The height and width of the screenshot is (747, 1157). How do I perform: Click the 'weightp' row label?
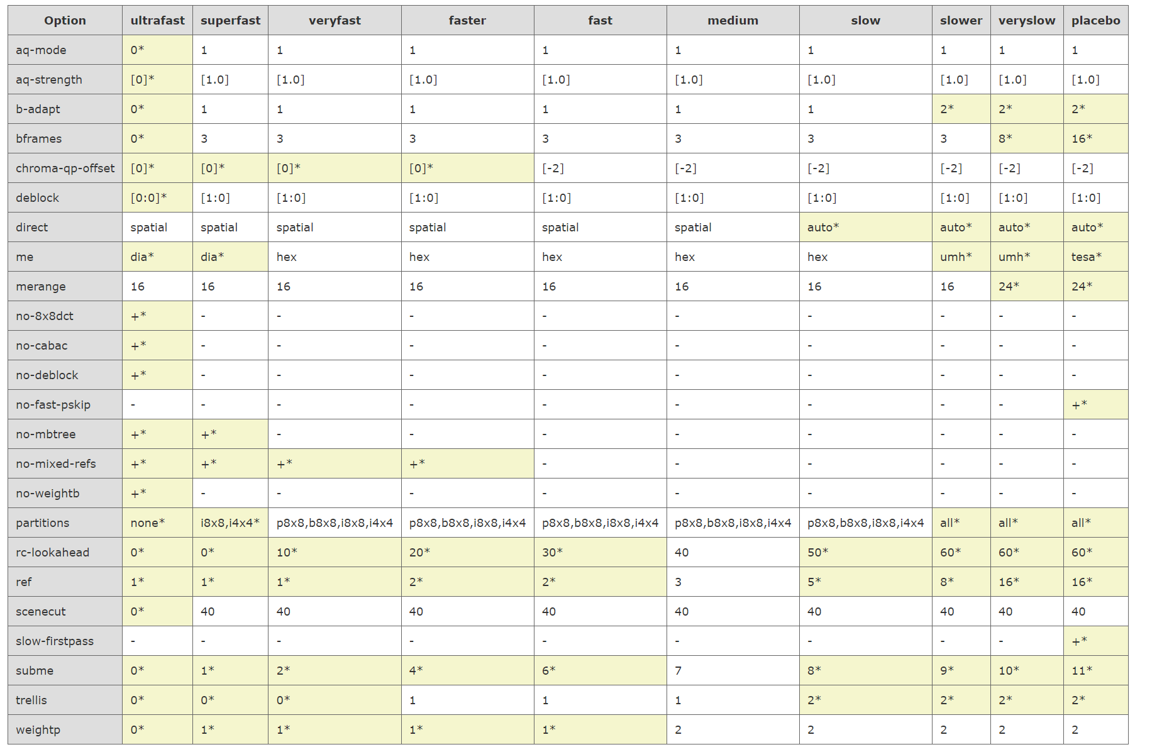(x=38, y=730)
